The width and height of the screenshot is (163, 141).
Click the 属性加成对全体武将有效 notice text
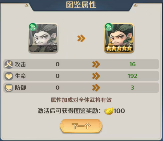[x=81, y=100]
